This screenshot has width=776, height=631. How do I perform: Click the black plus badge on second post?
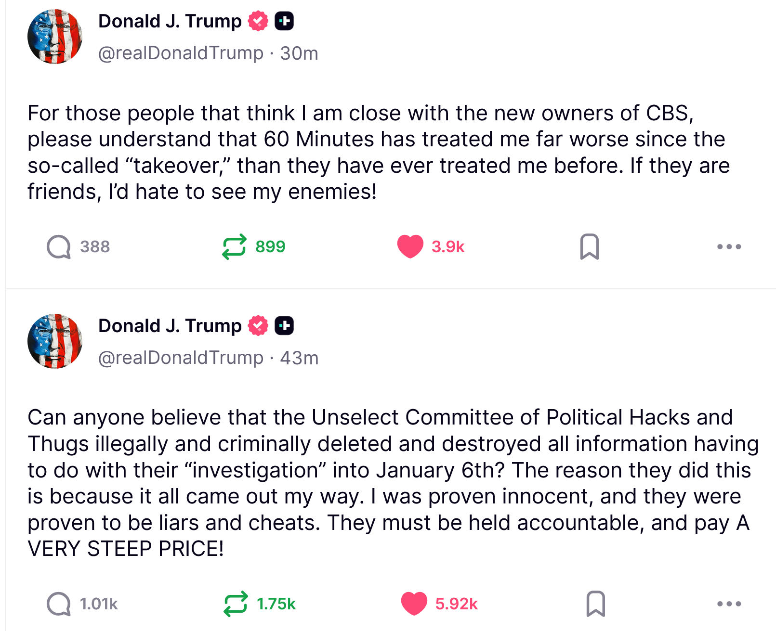pos(284,326)
